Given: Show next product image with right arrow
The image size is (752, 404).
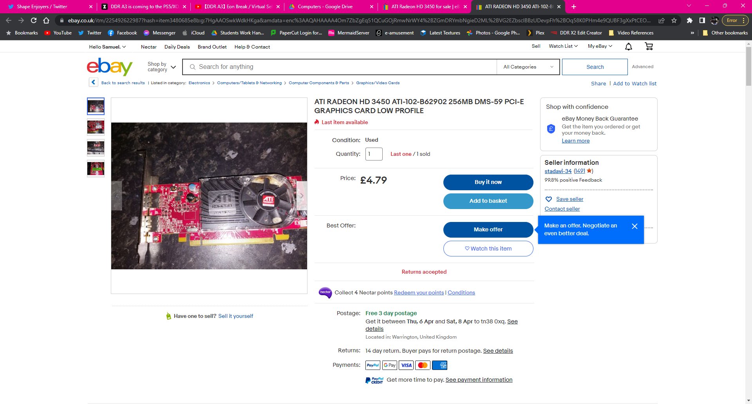Looking at the screenshot, I should click(301, 196).
